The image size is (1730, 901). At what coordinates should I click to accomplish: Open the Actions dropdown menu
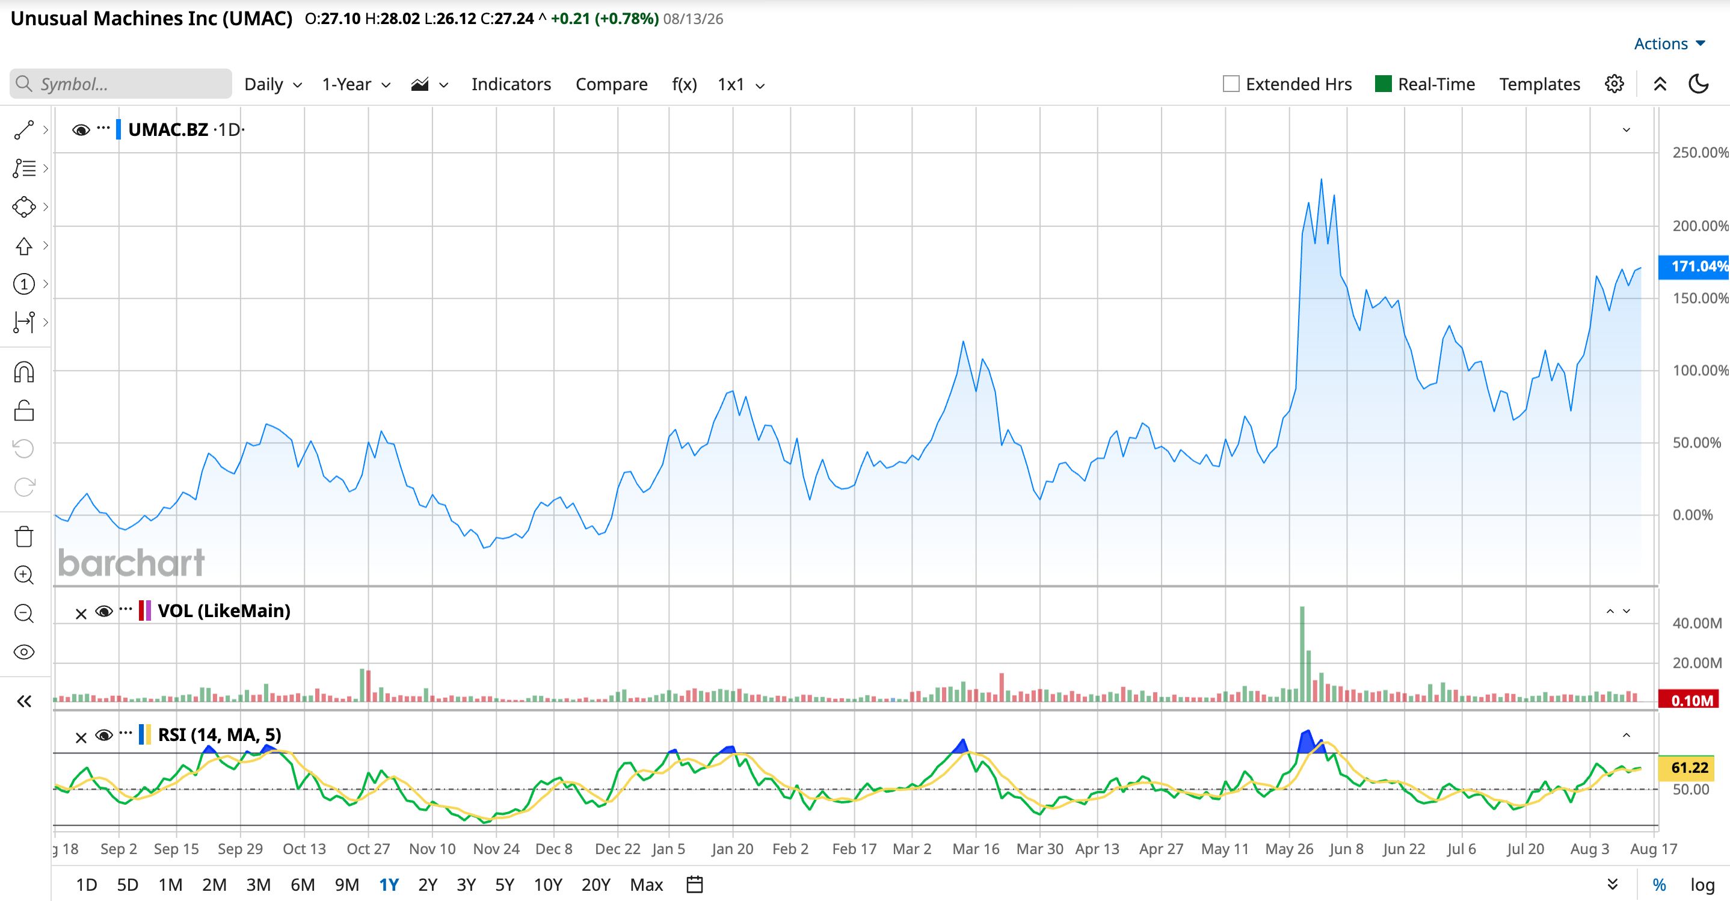point(1670,45)
